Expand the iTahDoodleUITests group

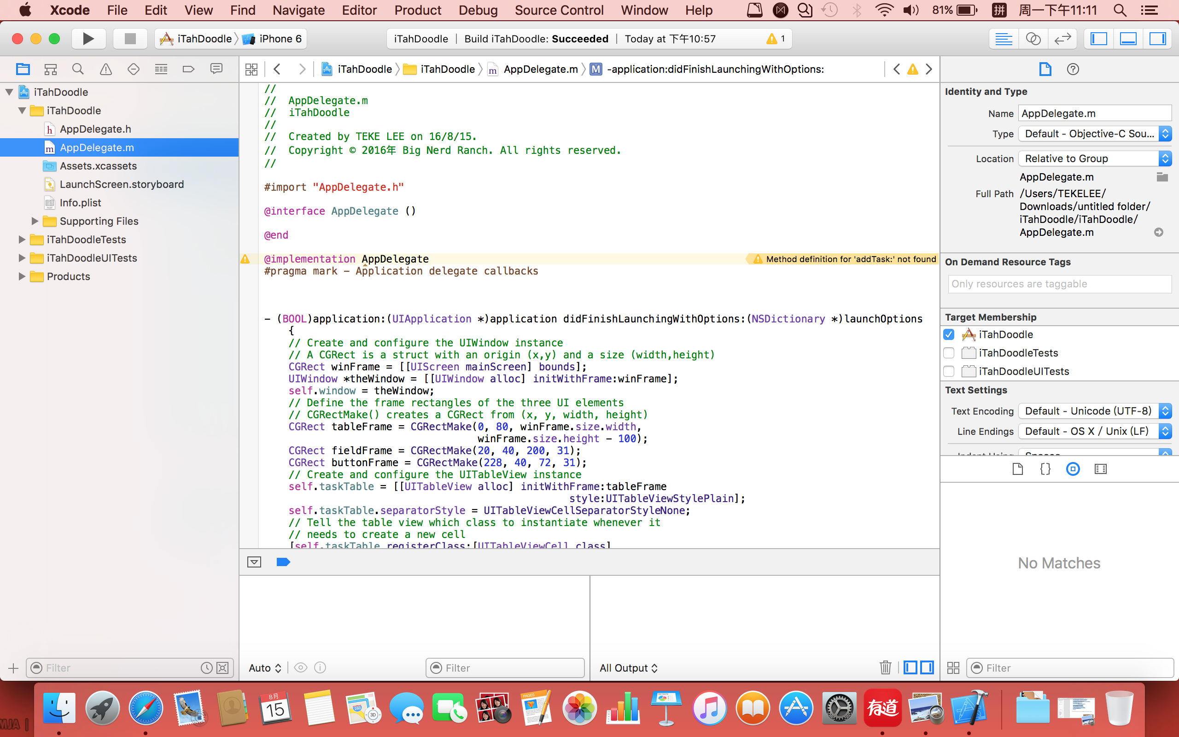point(22,258)
